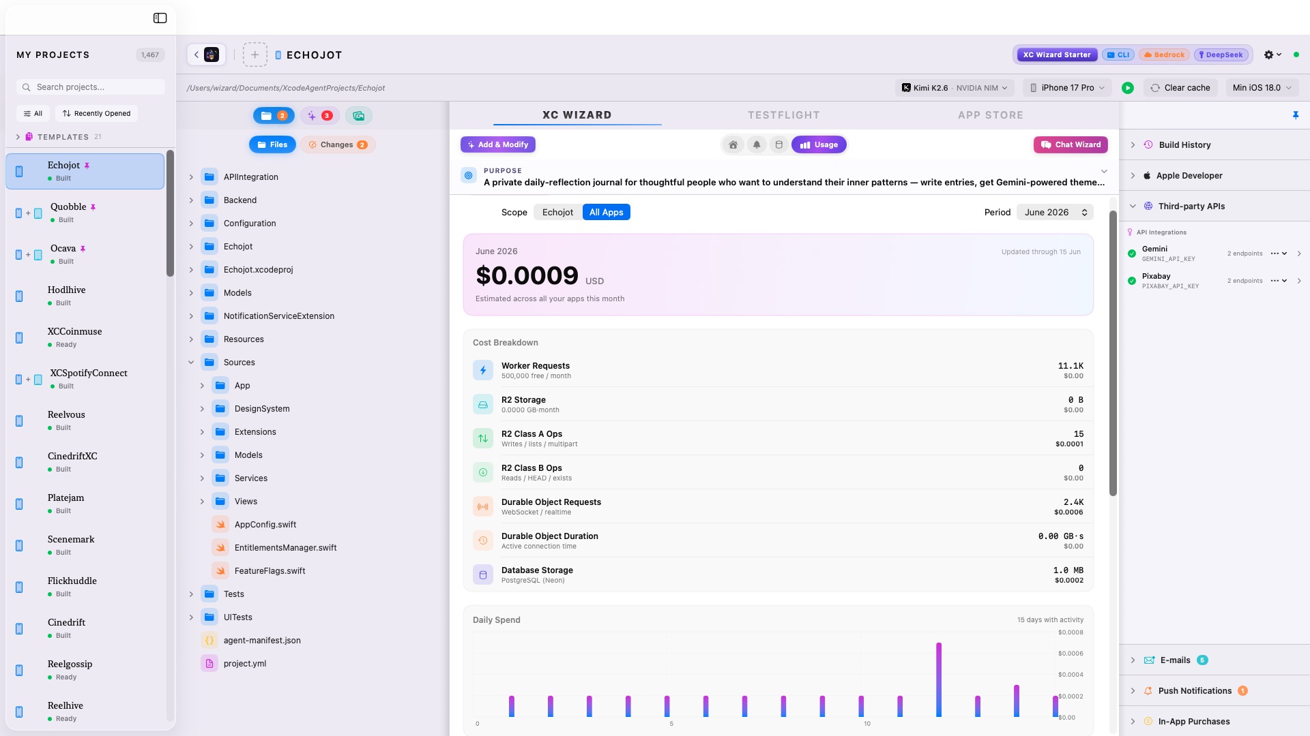
Task: Open the bell notifications icon in toolbar
Action: click(757, 144)
